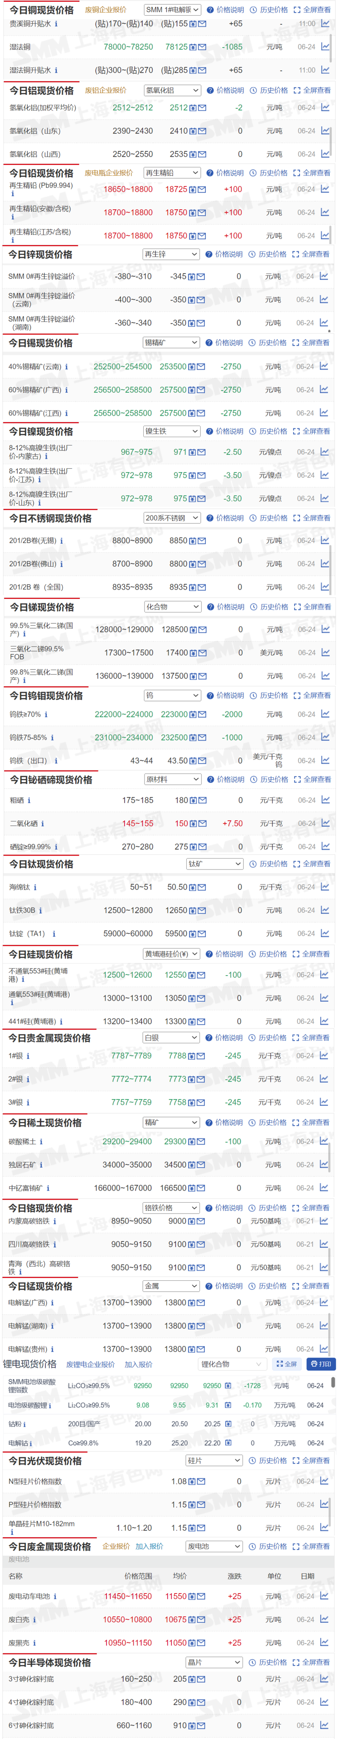Click the 均价 column header in scrap battery table
The height and width of the screenshot is (1739, 338).
(180, 1576)
